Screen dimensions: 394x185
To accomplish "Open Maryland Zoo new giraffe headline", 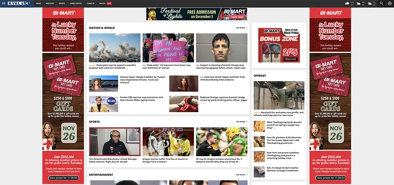I will point(279,114).
